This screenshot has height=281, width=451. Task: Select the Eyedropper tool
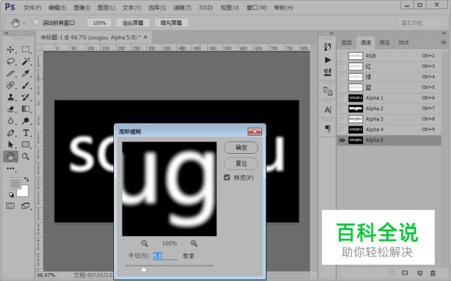coord(25,73)
